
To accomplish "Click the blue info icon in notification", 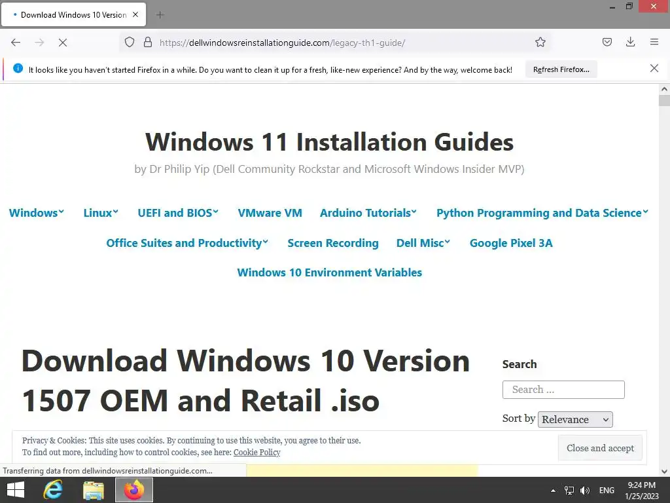I will (18, 68).
